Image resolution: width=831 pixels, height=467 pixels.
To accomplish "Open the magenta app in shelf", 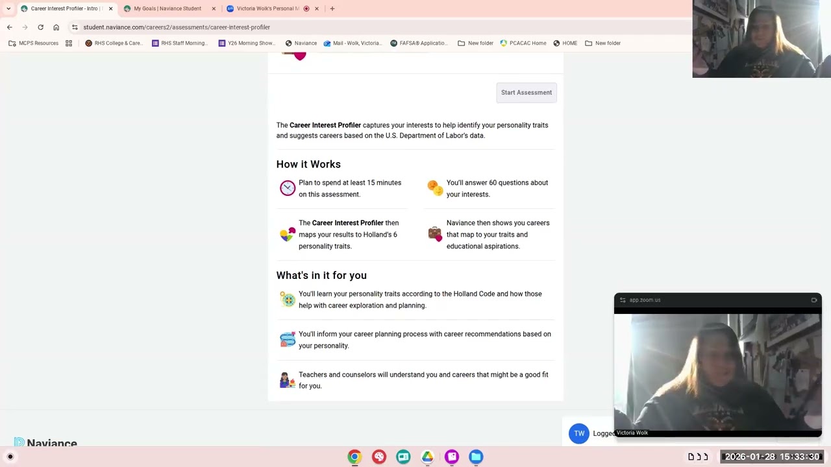I will click(452, 457).
